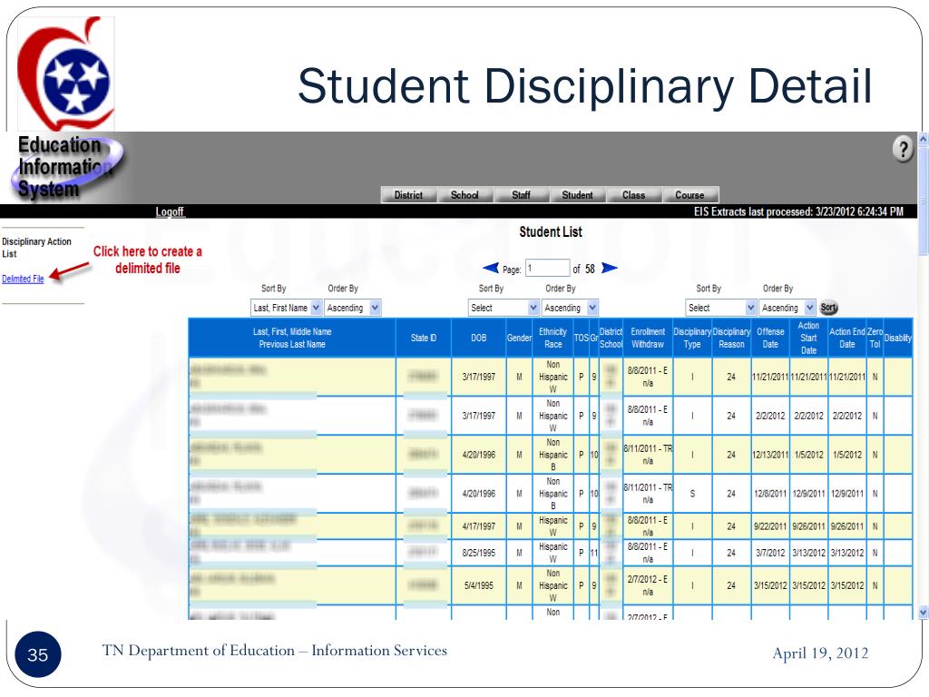Click the EIS Extracts last processed timestamp
Image resolution: width=929 pixels, height=697 pixels.
798,211
